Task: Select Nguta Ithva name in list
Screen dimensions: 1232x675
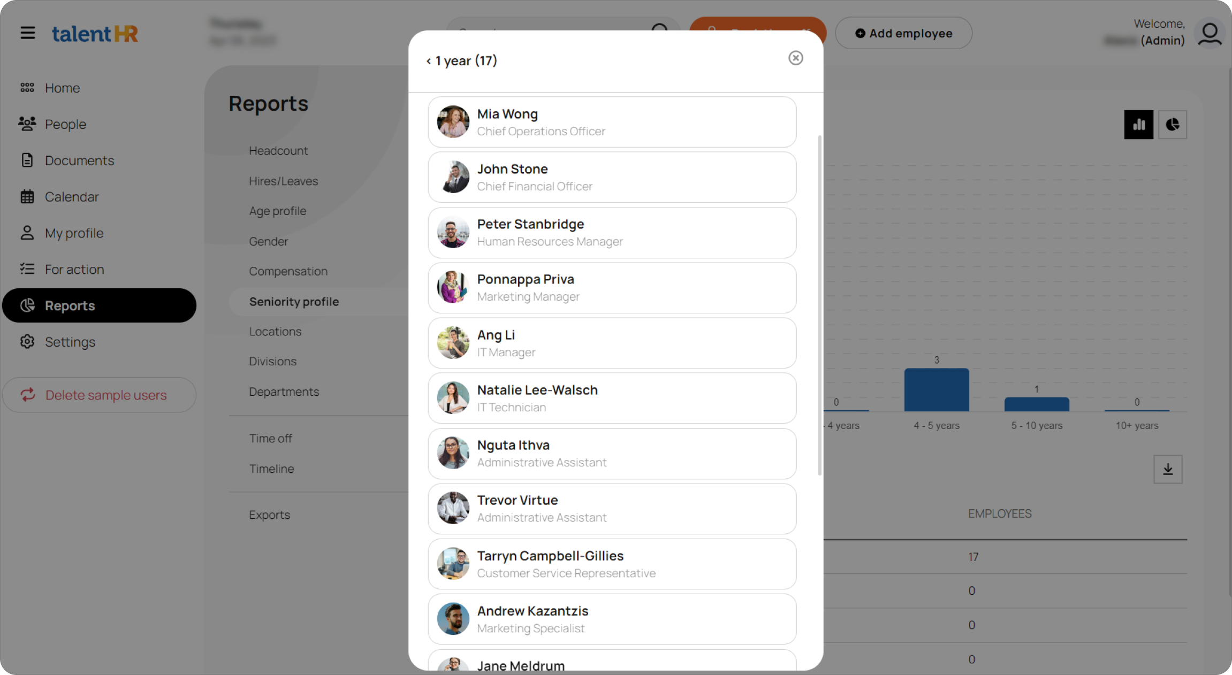Action: pos(514,445)
